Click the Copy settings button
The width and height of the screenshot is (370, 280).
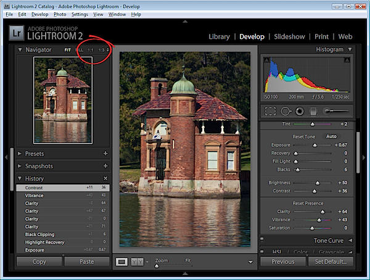click(39, 261)
